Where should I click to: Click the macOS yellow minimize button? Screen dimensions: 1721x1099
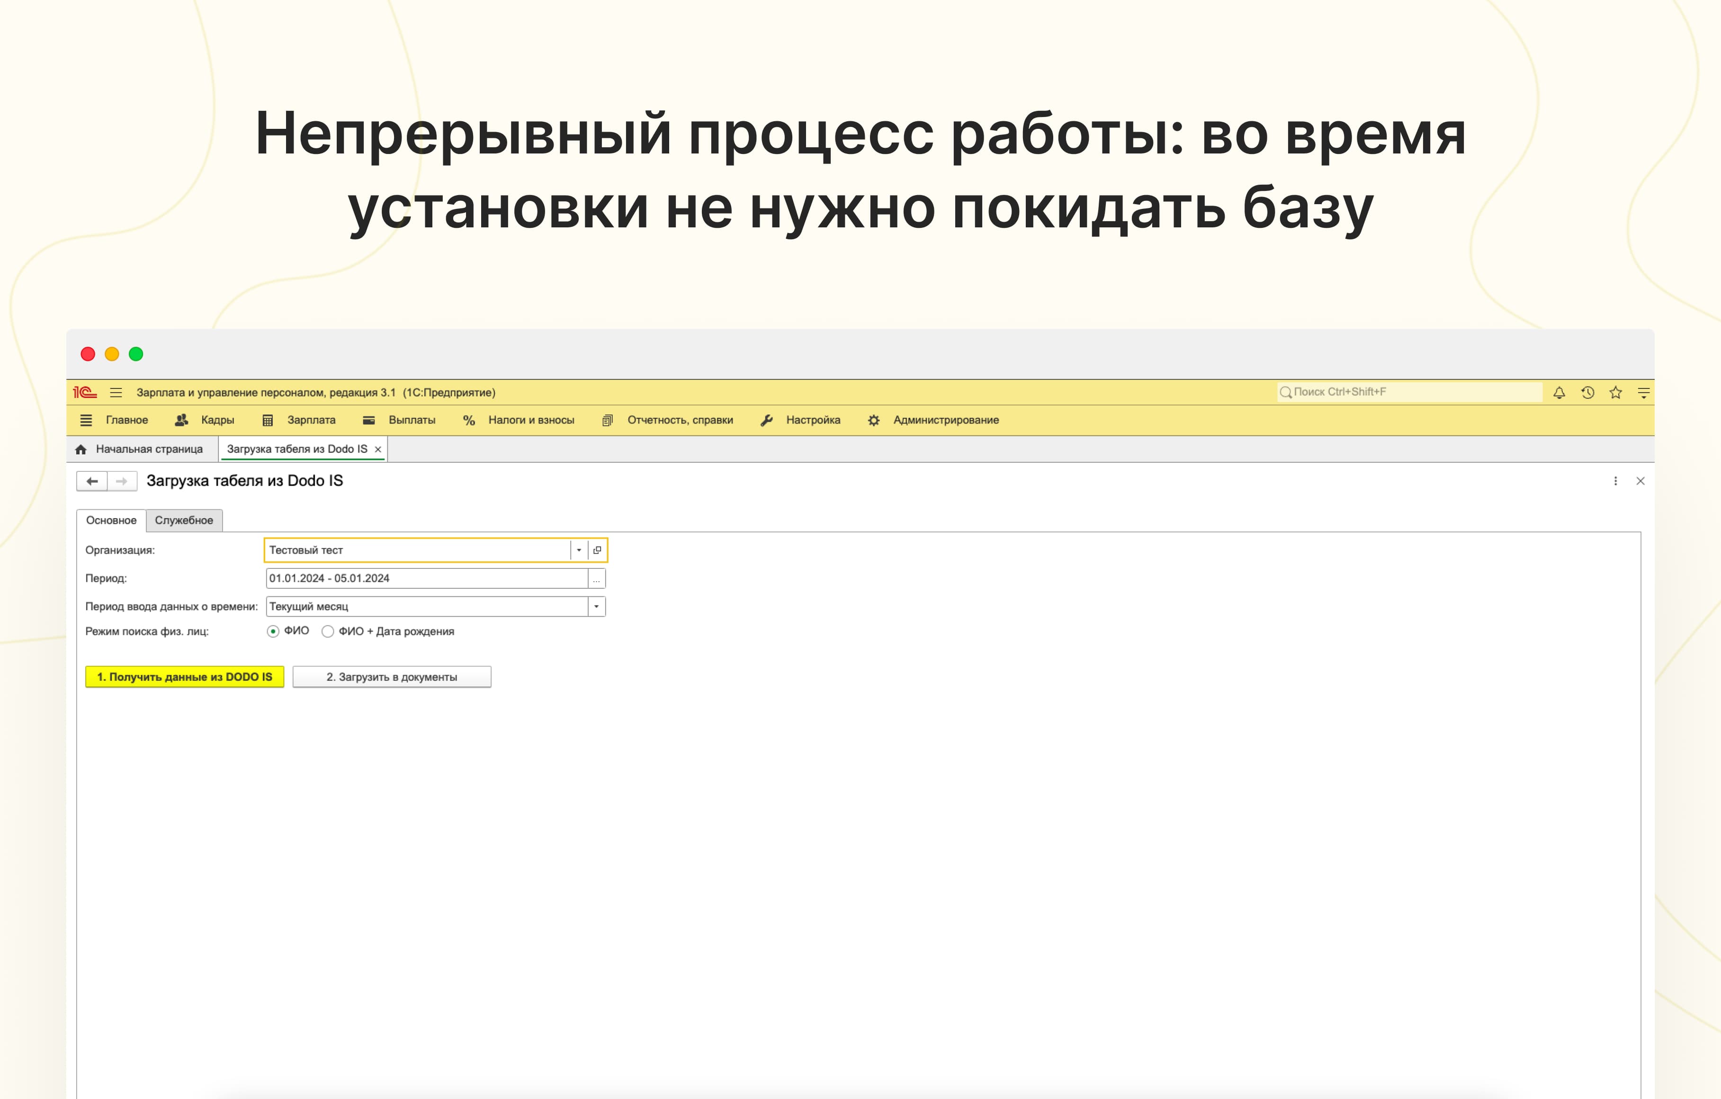(112, 354)
